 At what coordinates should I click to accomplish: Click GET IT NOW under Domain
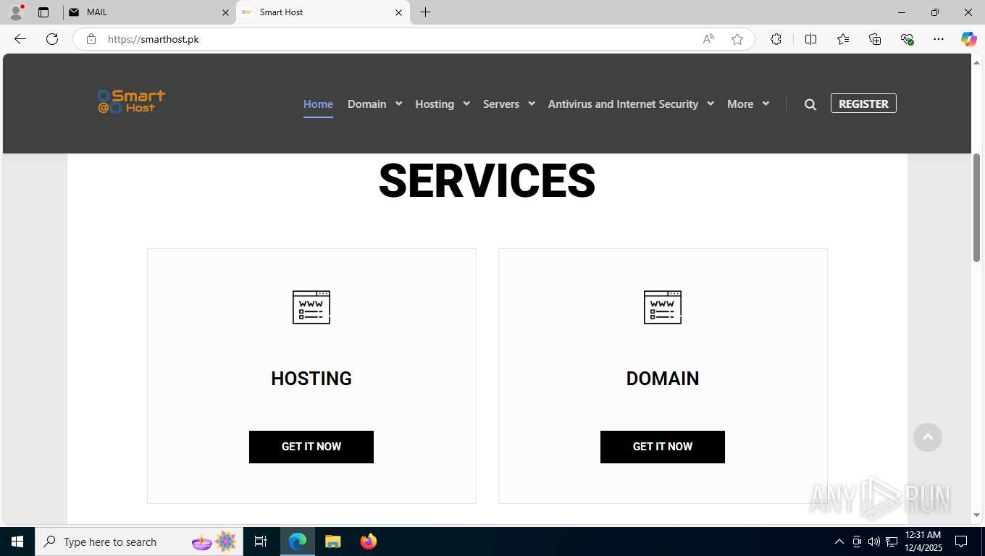pos(663,447)
